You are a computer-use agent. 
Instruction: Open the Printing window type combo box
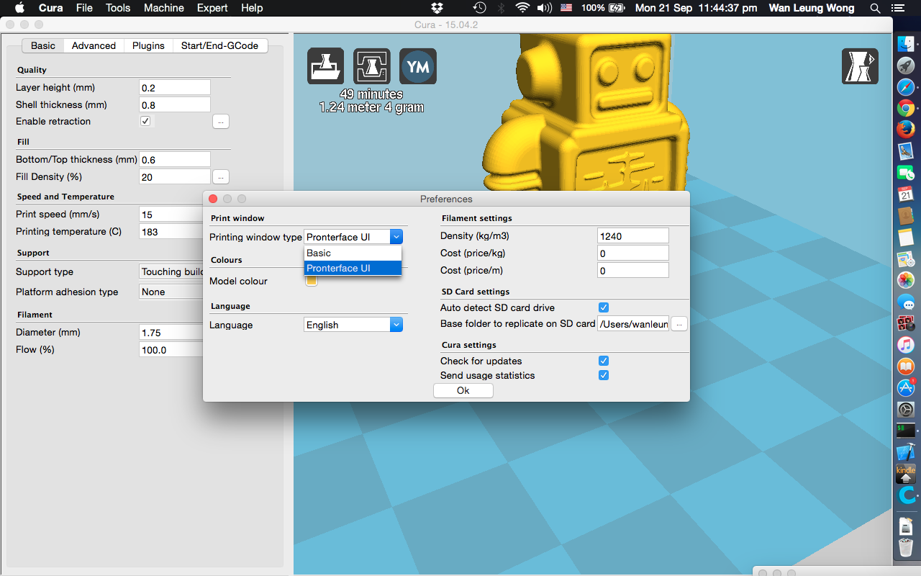point(353,237)
